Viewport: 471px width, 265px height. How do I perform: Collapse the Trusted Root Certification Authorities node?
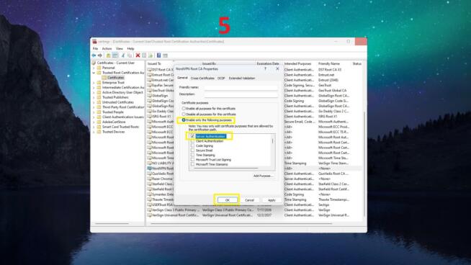point(94,73)
